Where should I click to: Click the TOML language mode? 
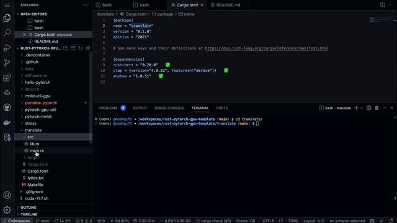coord(293,221)
